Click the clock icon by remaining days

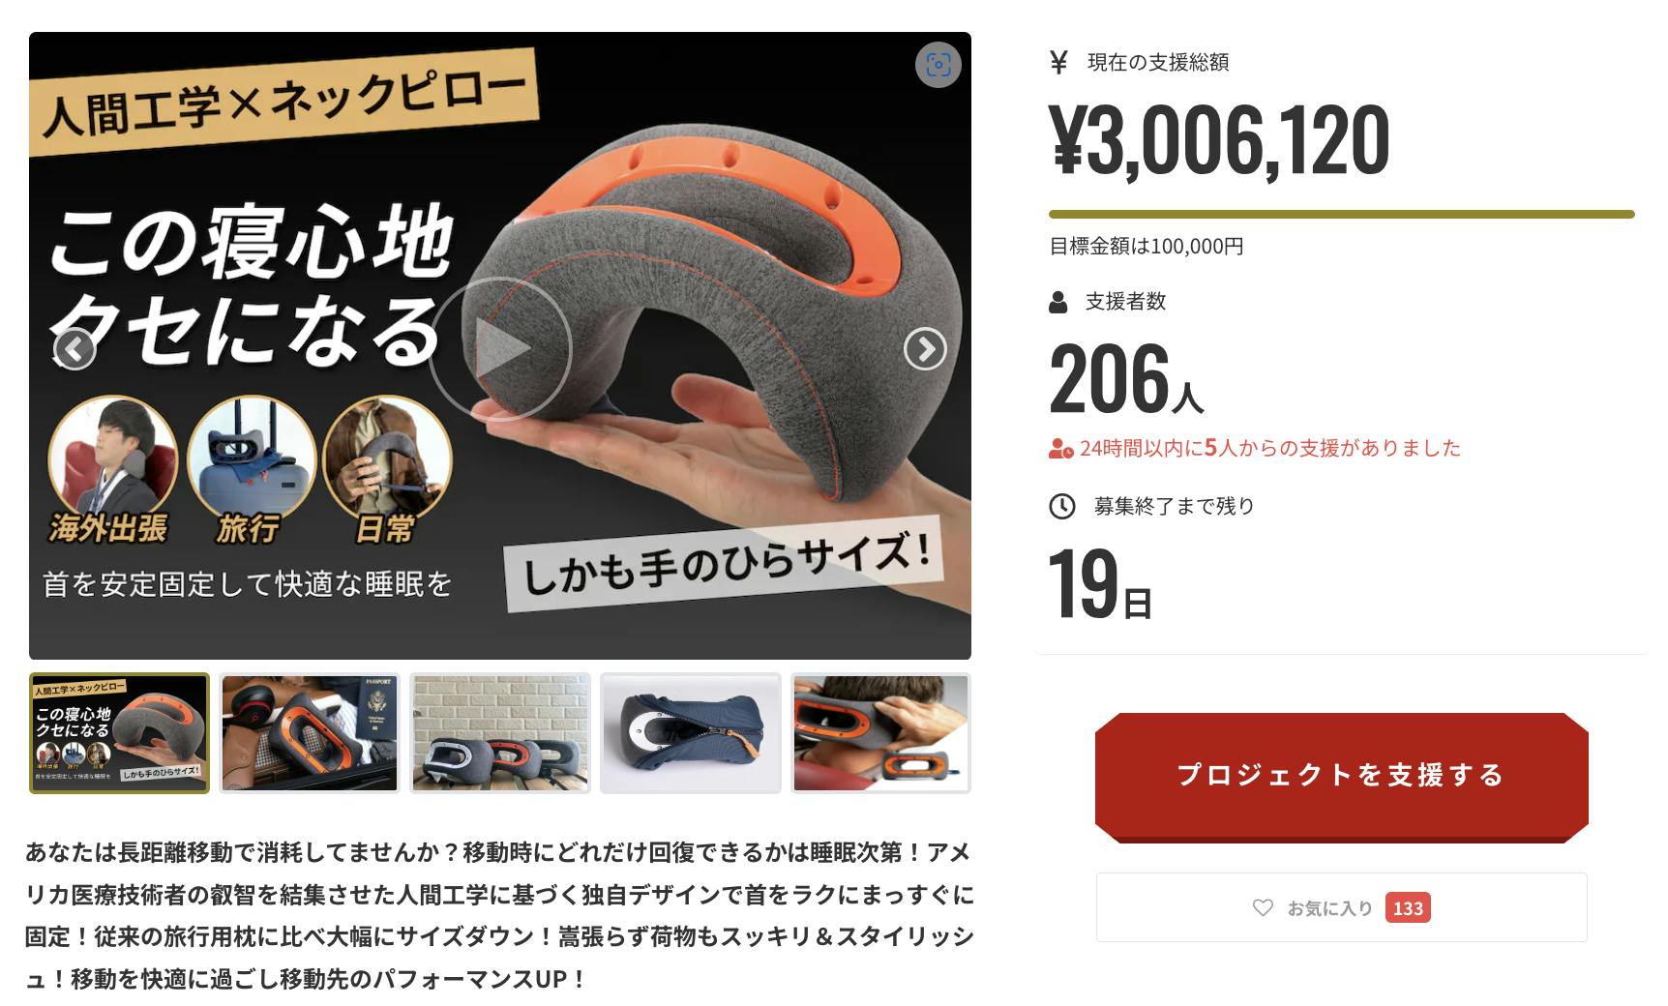point(1062,506)
